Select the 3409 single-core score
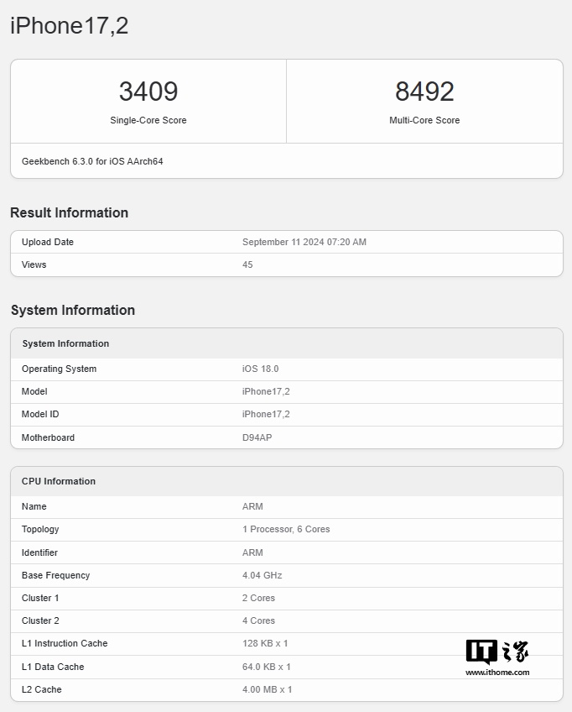572x712 pixels. click(148, 92)
